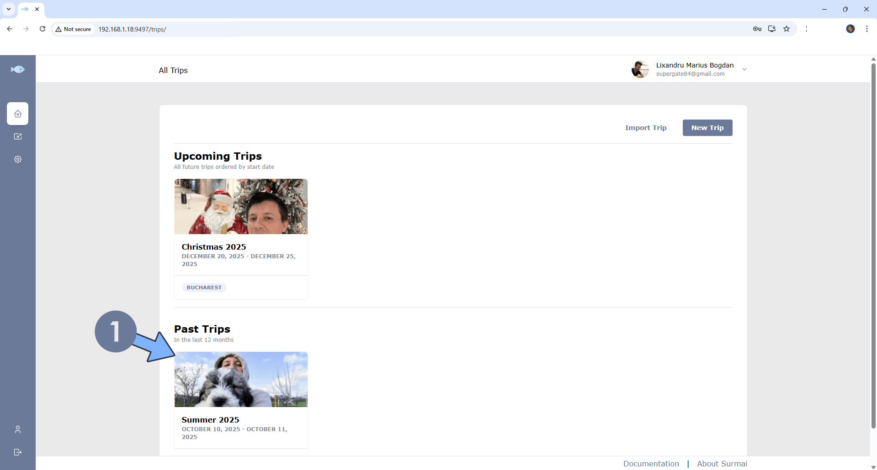
Task: Open the Summer 2025 trip photo
Action: click(241, 379)
